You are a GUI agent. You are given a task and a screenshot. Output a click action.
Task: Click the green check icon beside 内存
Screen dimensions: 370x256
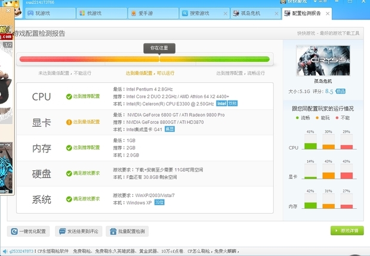point(69,148)
